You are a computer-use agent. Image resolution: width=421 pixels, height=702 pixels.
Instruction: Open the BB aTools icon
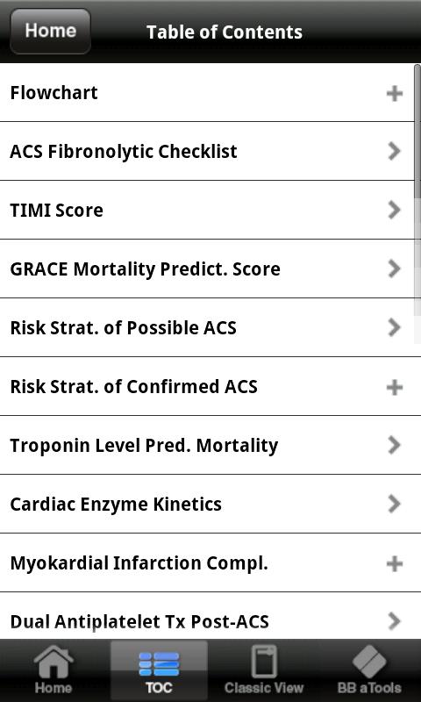click(x=369, y=662)
